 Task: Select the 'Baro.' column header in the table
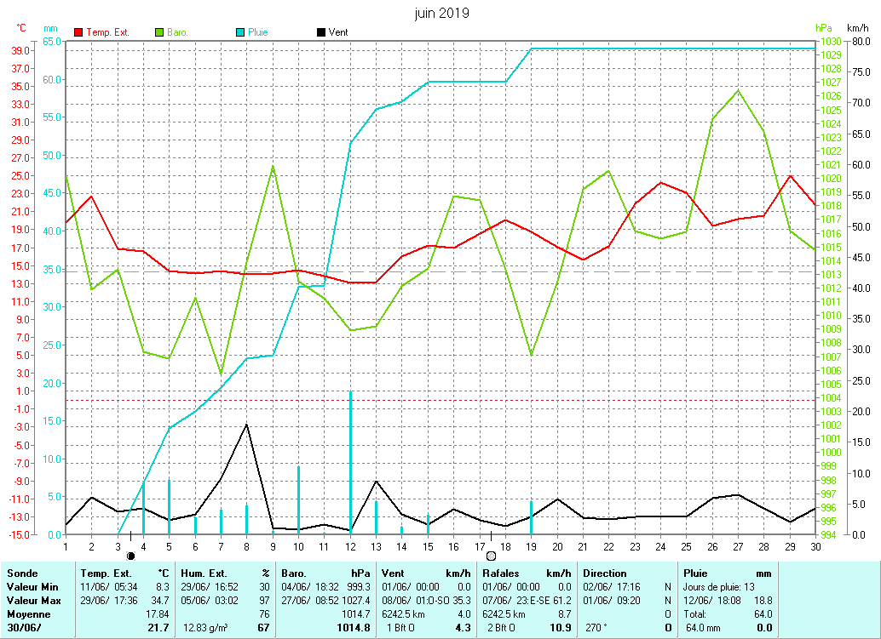coord(294,573)
